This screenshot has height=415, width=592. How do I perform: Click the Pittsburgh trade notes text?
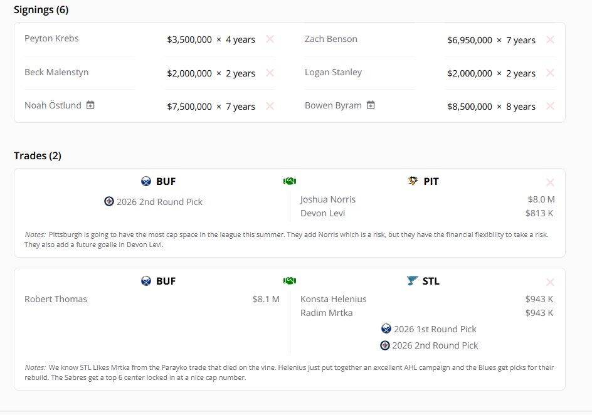287,239
